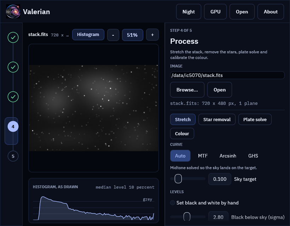Screen dimensions: 290x226
Task: Select the MTF curve option
Action: (x=203, y=156)
